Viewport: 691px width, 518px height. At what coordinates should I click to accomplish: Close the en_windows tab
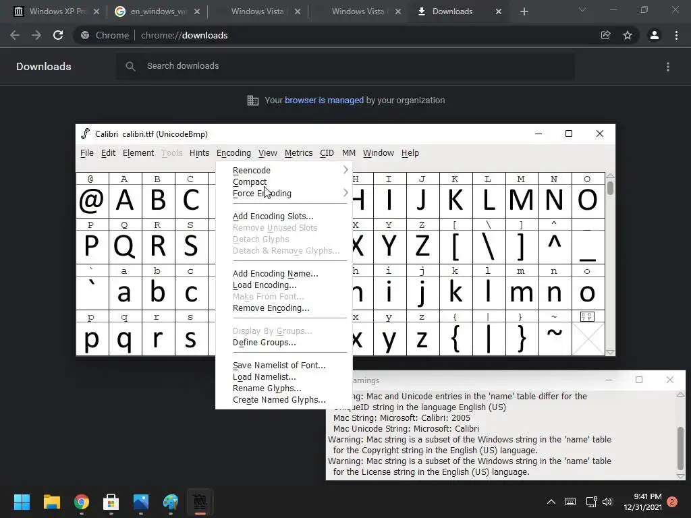click(197, 11)
